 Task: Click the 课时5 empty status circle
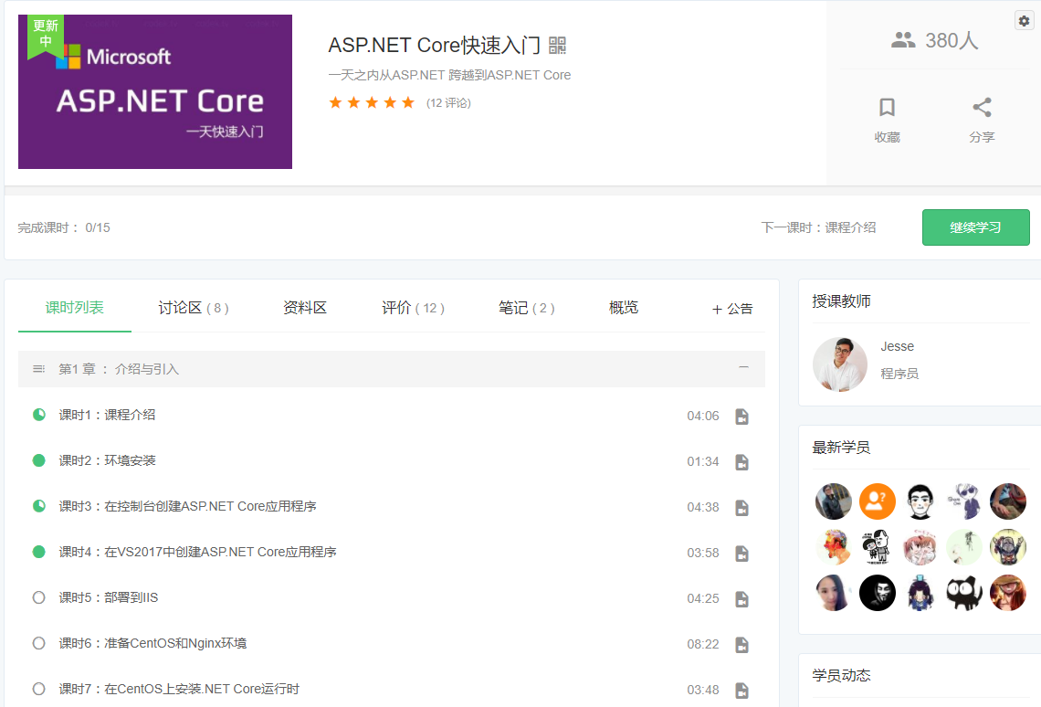39,597
